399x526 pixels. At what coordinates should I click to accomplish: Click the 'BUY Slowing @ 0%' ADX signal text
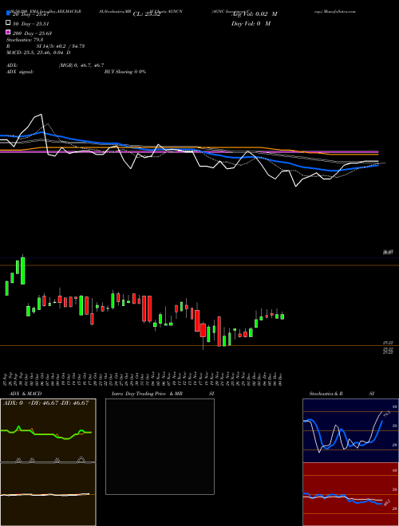point(125,72)
